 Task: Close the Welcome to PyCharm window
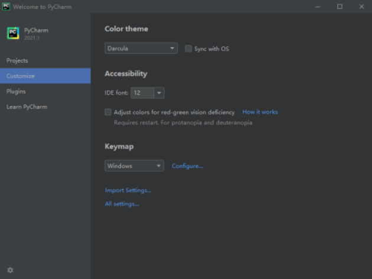pyautogui.click(x=361, y=6)
